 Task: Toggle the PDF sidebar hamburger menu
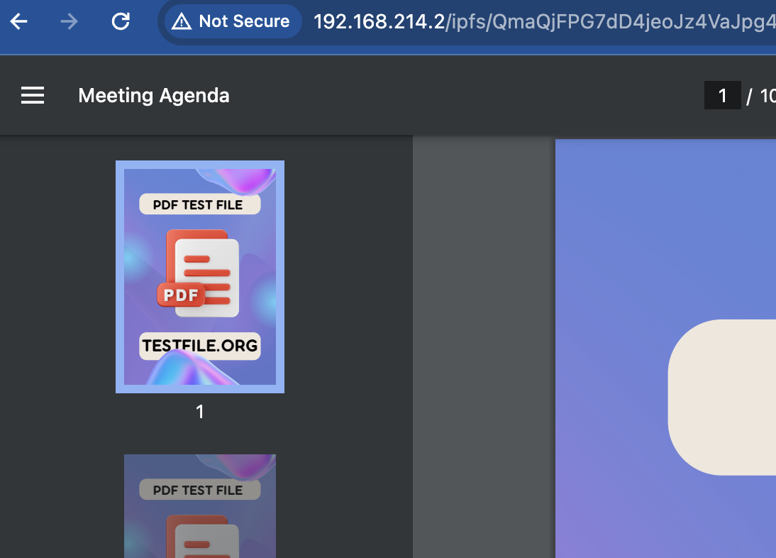[x=33, y=95]
